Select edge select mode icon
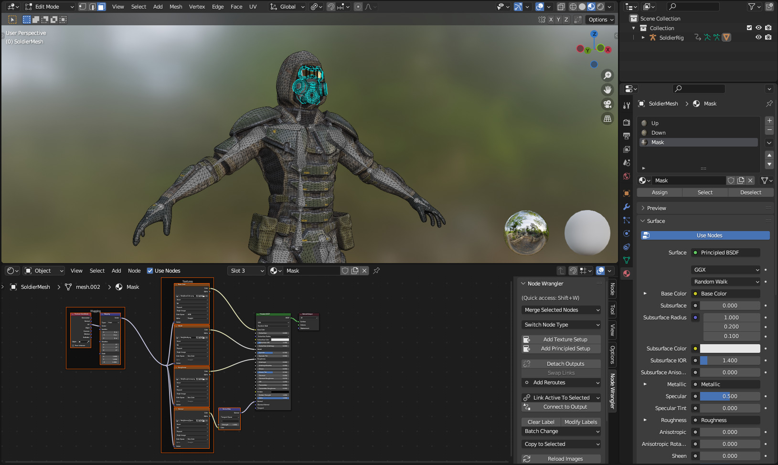The height and width of the screenshot is (465, 778). (x=92, y=7)
